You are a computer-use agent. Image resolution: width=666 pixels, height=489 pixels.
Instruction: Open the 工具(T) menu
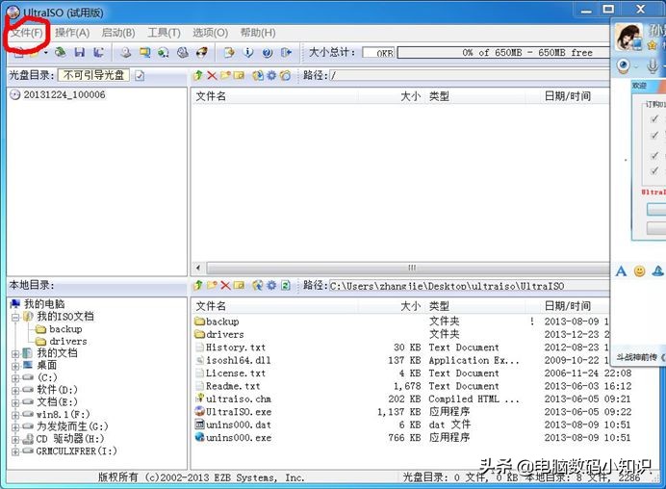pos(164,33)
